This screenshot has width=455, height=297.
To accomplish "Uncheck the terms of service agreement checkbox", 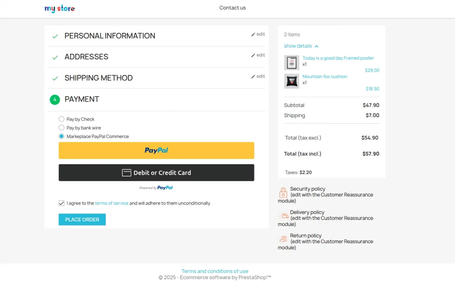I will click(61, 203).
